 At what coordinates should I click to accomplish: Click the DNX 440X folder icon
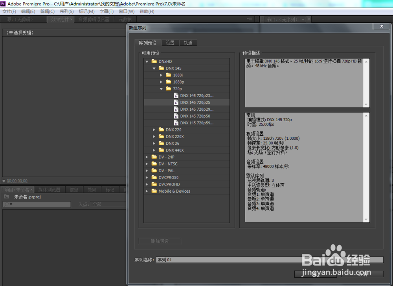pos(162,150)
